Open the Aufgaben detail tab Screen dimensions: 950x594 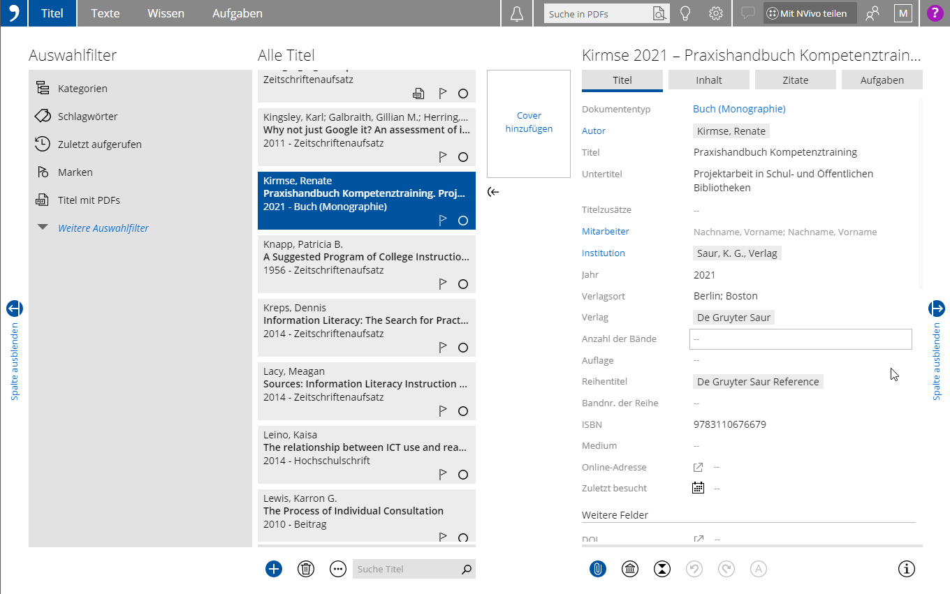point(882,80)
